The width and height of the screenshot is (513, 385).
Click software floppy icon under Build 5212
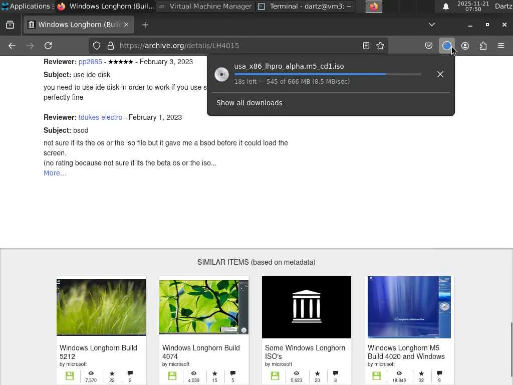coord(70,376)
